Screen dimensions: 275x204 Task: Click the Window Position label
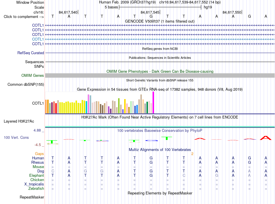30,2
